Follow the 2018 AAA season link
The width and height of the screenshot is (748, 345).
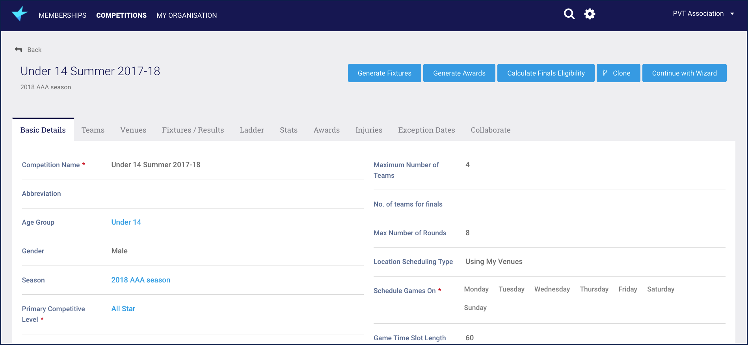(x=141, y=280)
